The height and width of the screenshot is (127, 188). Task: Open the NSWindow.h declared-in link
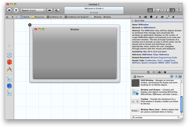pos(149,28)
